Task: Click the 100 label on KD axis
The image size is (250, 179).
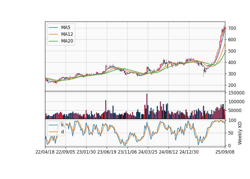Action: 232,120
